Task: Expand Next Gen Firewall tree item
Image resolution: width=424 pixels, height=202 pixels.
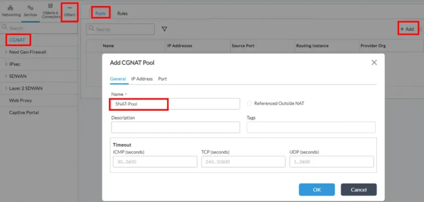Action: tap(6, 52)
